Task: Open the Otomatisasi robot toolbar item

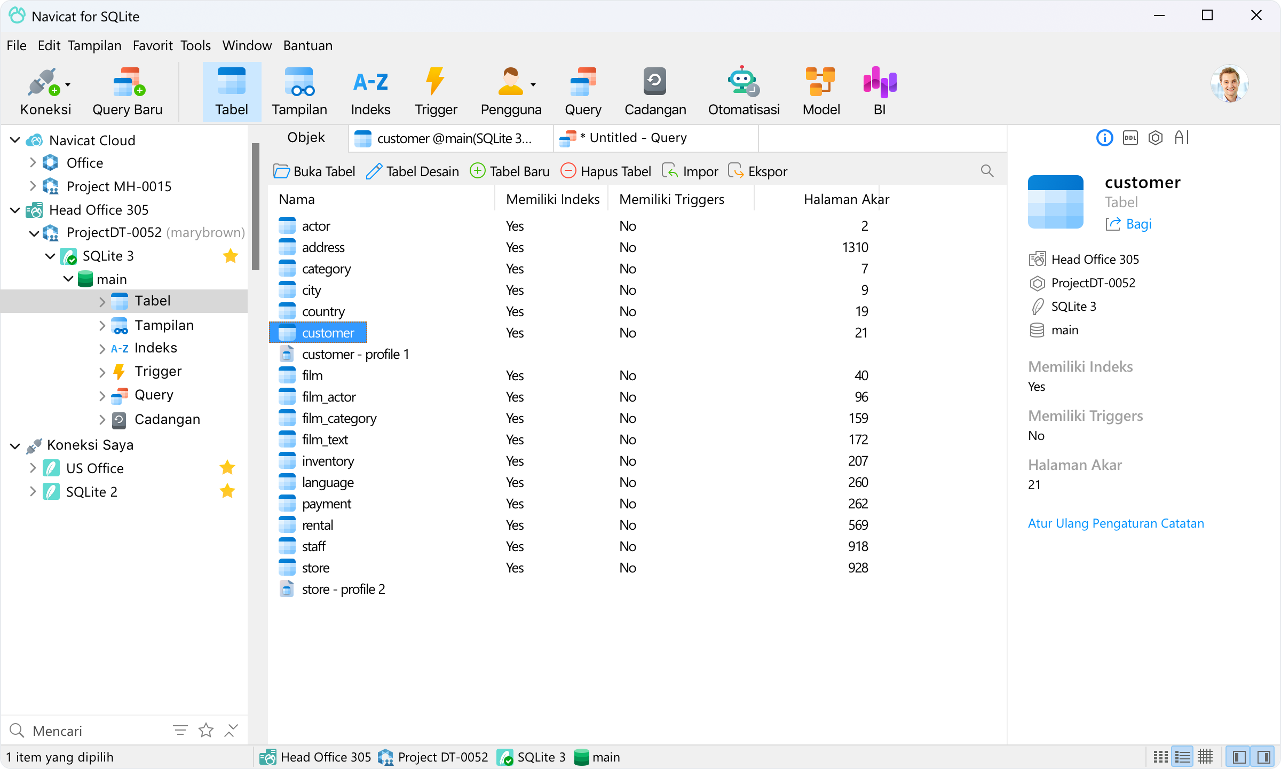Action: pyautogui.click(x=744, y=92)
